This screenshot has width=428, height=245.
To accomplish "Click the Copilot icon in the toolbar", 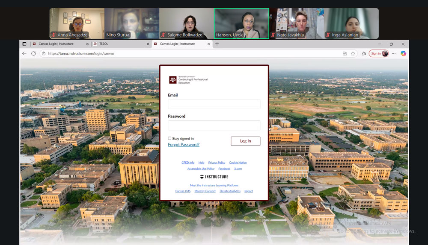I will click(x=403, y=53).
